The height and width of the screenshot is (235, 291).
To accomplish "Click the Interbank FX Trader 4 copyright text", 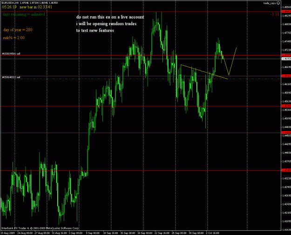I will pyautogui.click(x=41, y=228).
